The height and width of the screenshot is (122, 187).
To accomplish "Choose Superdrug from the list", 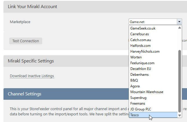I will [x=153, y=98].
